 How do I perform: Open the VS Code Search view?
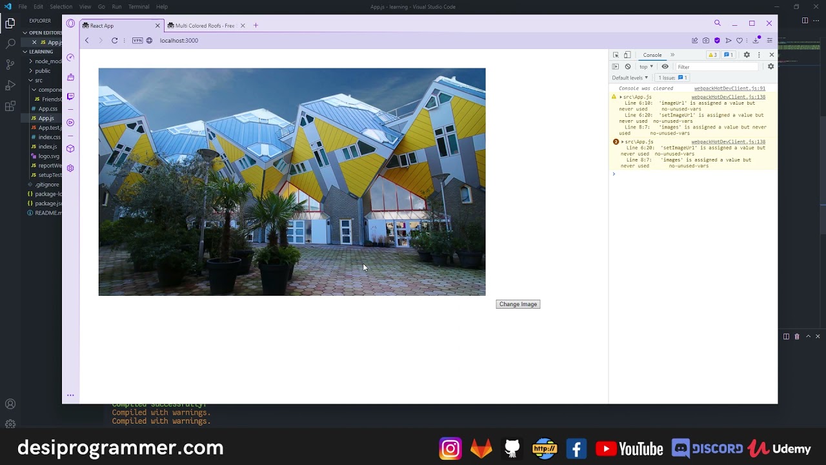coord(10,44)
